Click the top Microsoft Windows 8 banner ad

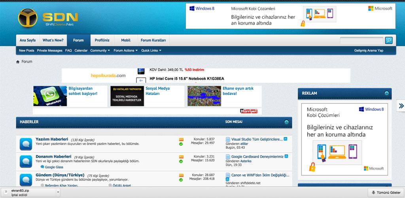(x=291, y=16)
